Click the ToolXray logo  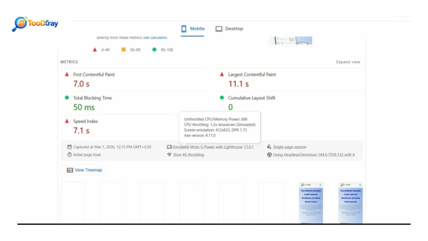tap(35, 24)
